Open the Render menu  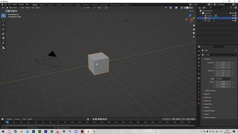click(x=15, y=4)
